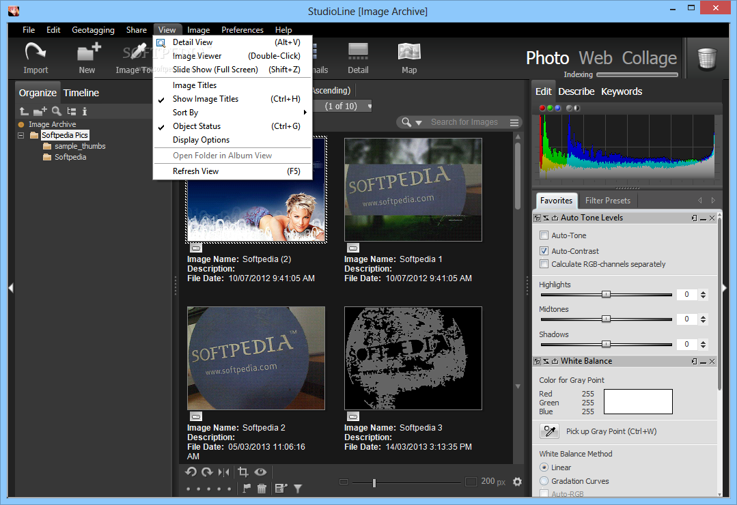
Task: Switch to Web mode
Action: (x=595, y=58)
